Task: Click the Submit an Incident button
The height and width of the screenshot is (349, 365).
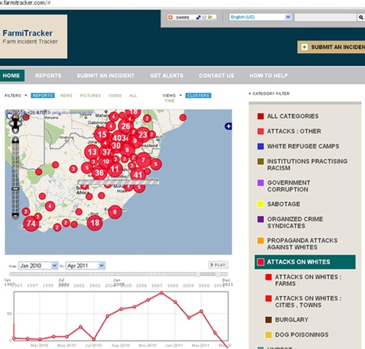Action: click(x=332, y=47)
